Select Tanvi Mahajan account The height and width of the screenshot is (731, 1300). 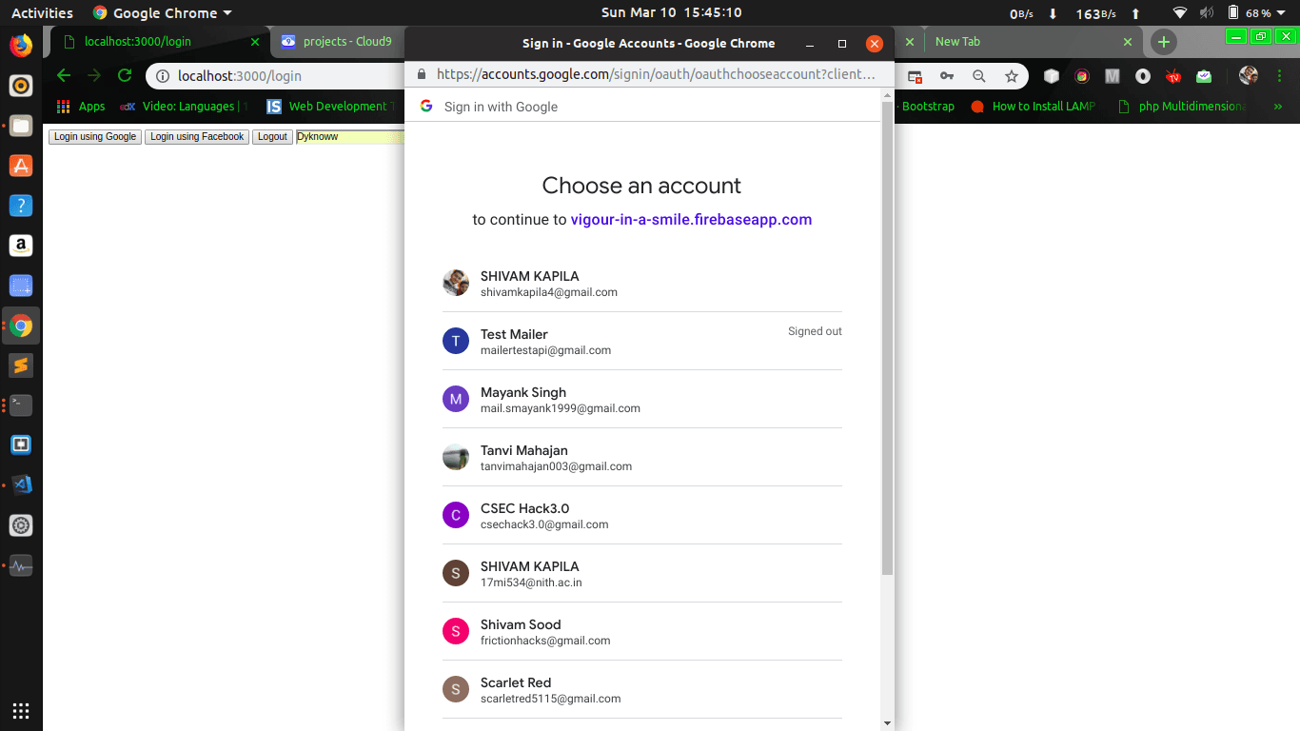pyautogui.click(x=642, y=457)
